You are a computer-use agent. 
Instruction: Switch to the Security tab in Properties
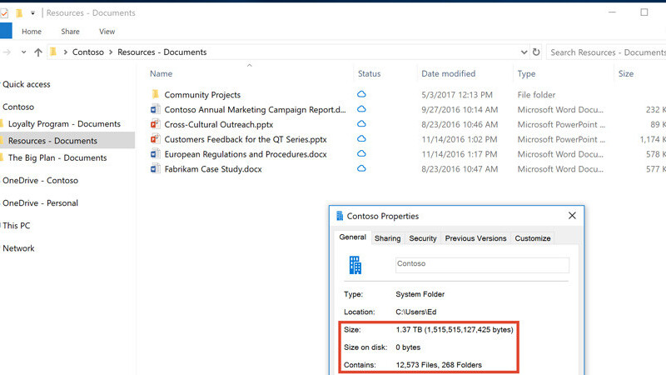pyautogui.click(x=423, y=238)
